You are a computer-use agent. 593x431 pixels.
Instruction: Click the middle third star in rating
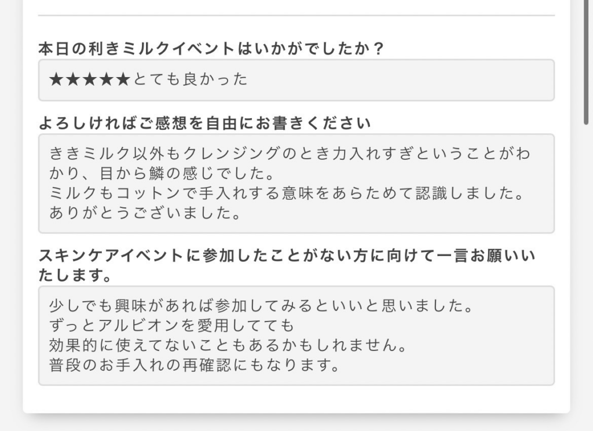pyautogui.click(x=90, y=79)
